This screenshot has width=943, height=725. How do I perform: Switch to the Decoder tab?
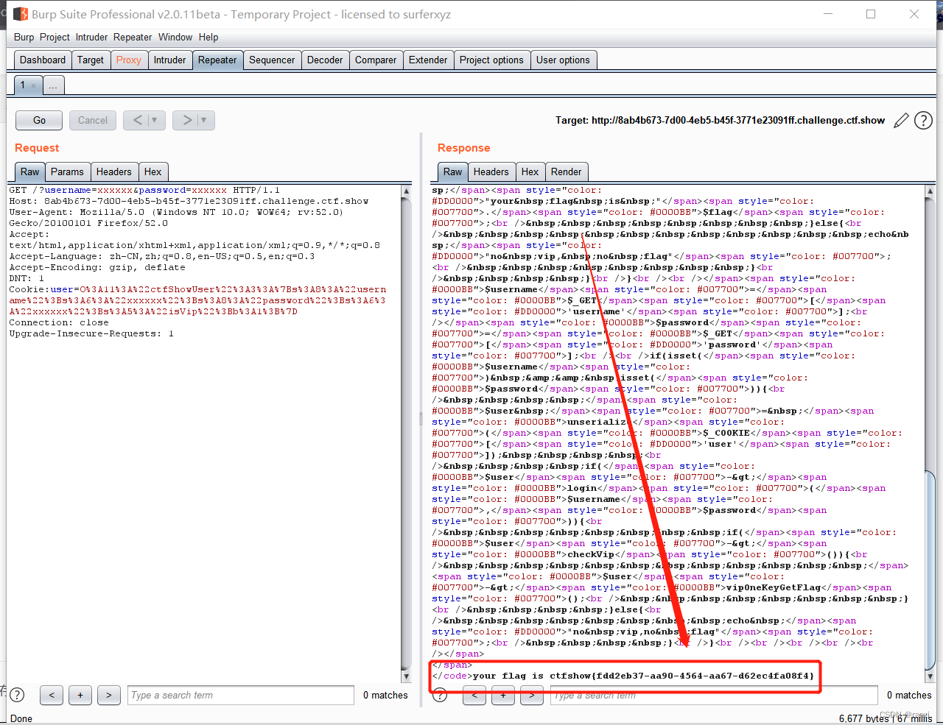(325, 60)
